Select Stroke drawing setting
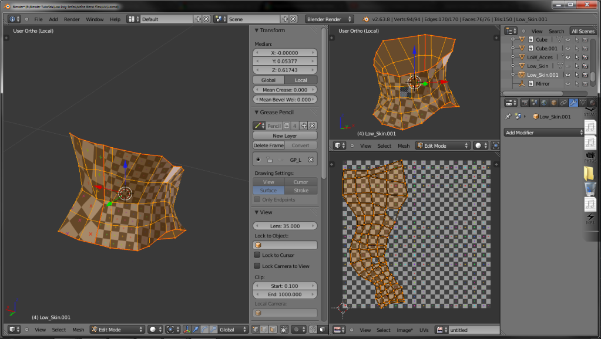 click(301, 190)
